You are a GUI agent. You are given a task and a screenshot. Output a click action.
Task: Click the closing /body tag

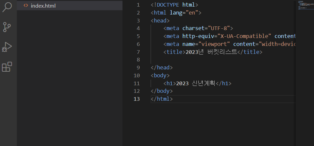pos(162,91)
